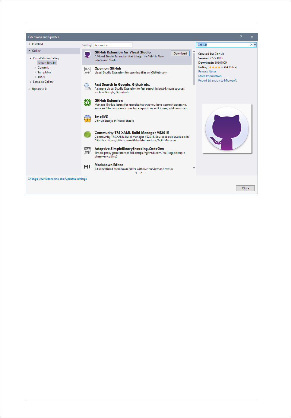Image resolution: width=291 pixels, height=418 pixels.
Task: Click the Fast Search magnifier icon
Action: point(87,87)
